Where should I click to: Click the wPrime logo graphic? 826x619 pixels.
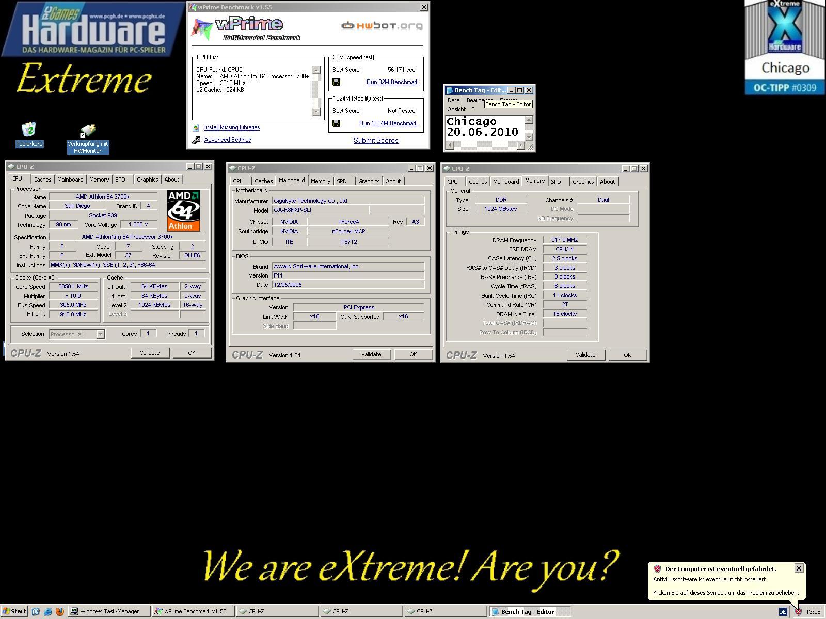(246, 28)
